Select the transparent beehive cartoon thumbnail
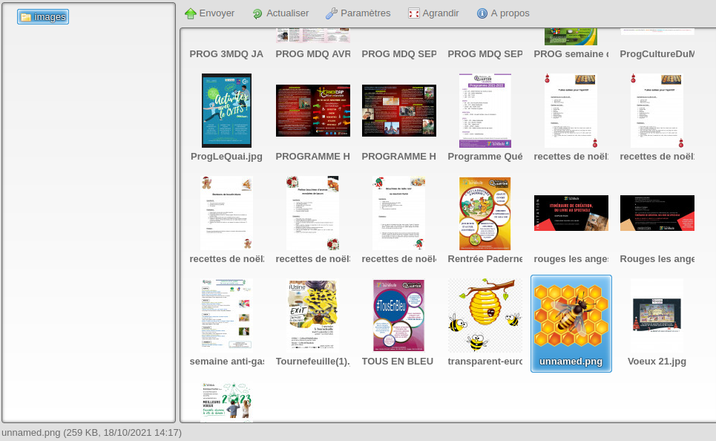This screenshot has width=716, height=441. point(485,315)
